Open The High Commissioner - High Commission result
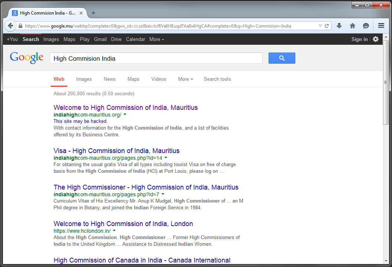 tap(146, 187)
